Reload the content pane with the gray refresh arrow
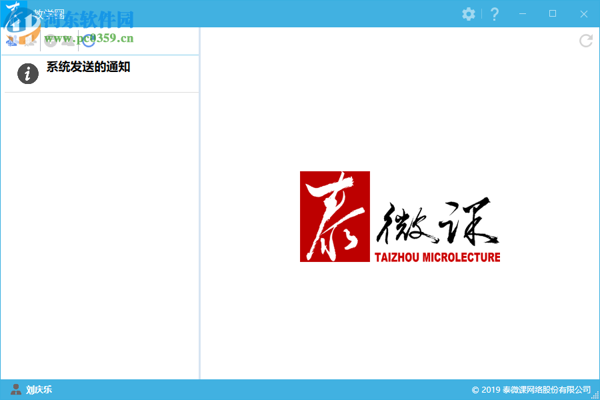The width and height of the screenshot is (600, 400). click(x=586, y=41)
